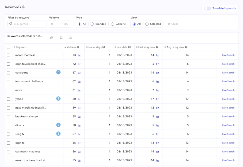
Task: Open volume chart for march madness
Action: point(79,55)
